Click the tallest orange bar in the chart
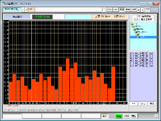161x121 pixels. pyautogui.click(x=68, y=80)
